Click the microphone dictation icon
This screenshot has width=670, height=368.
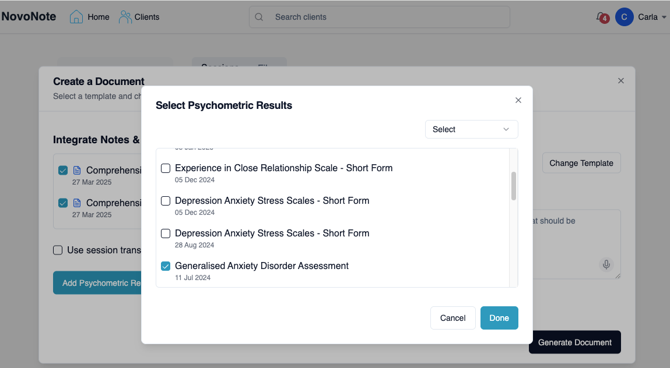[606, 265]
